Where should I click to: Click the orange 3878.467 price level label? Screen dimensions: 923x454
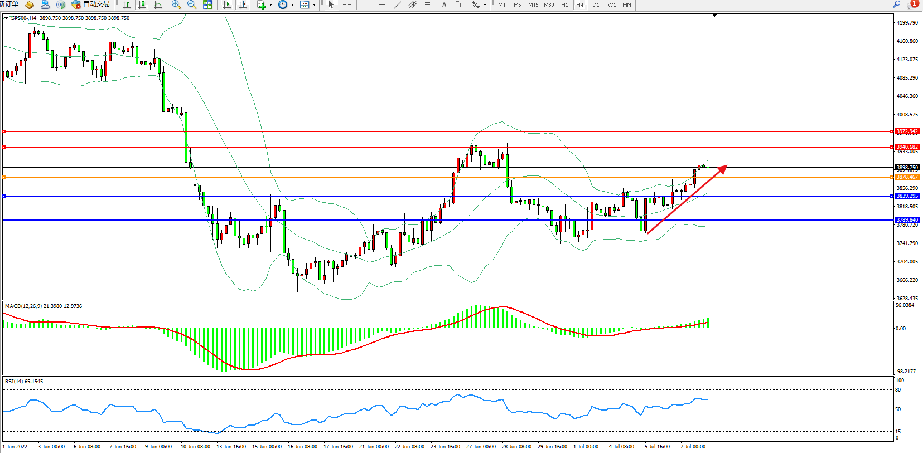pyautogui.click(x=907, y=177)
